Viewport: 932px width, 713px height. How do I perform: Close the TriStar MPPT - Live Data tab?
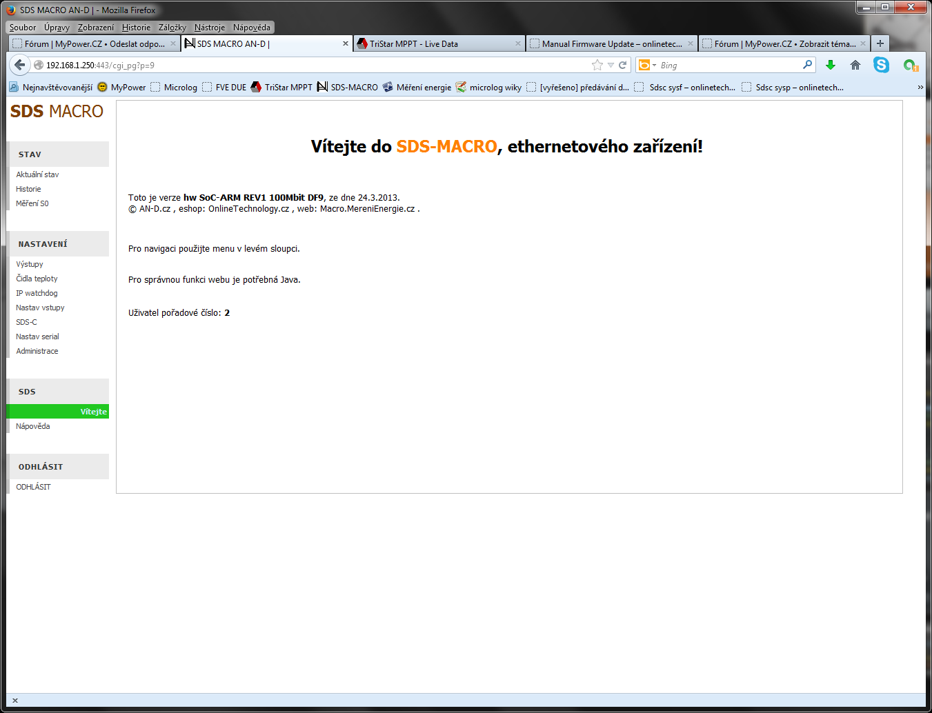coord(518,43)
